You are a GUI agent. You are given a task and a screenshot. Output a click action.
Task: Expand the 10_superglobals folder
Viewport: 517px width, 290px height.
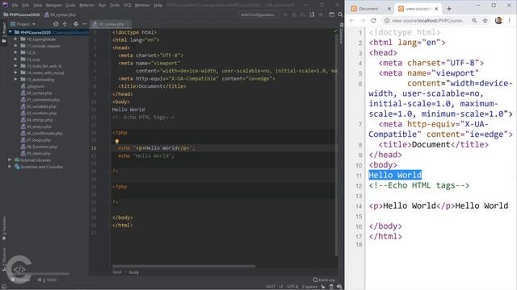click(x=15, y=39)
